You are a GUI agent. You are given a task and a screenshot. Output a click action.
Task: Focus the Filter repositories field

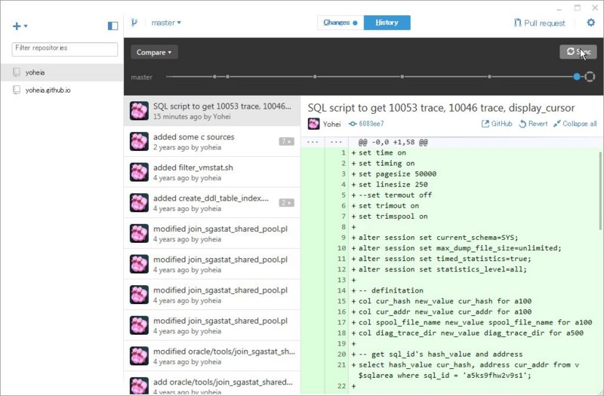pos(65,49)
